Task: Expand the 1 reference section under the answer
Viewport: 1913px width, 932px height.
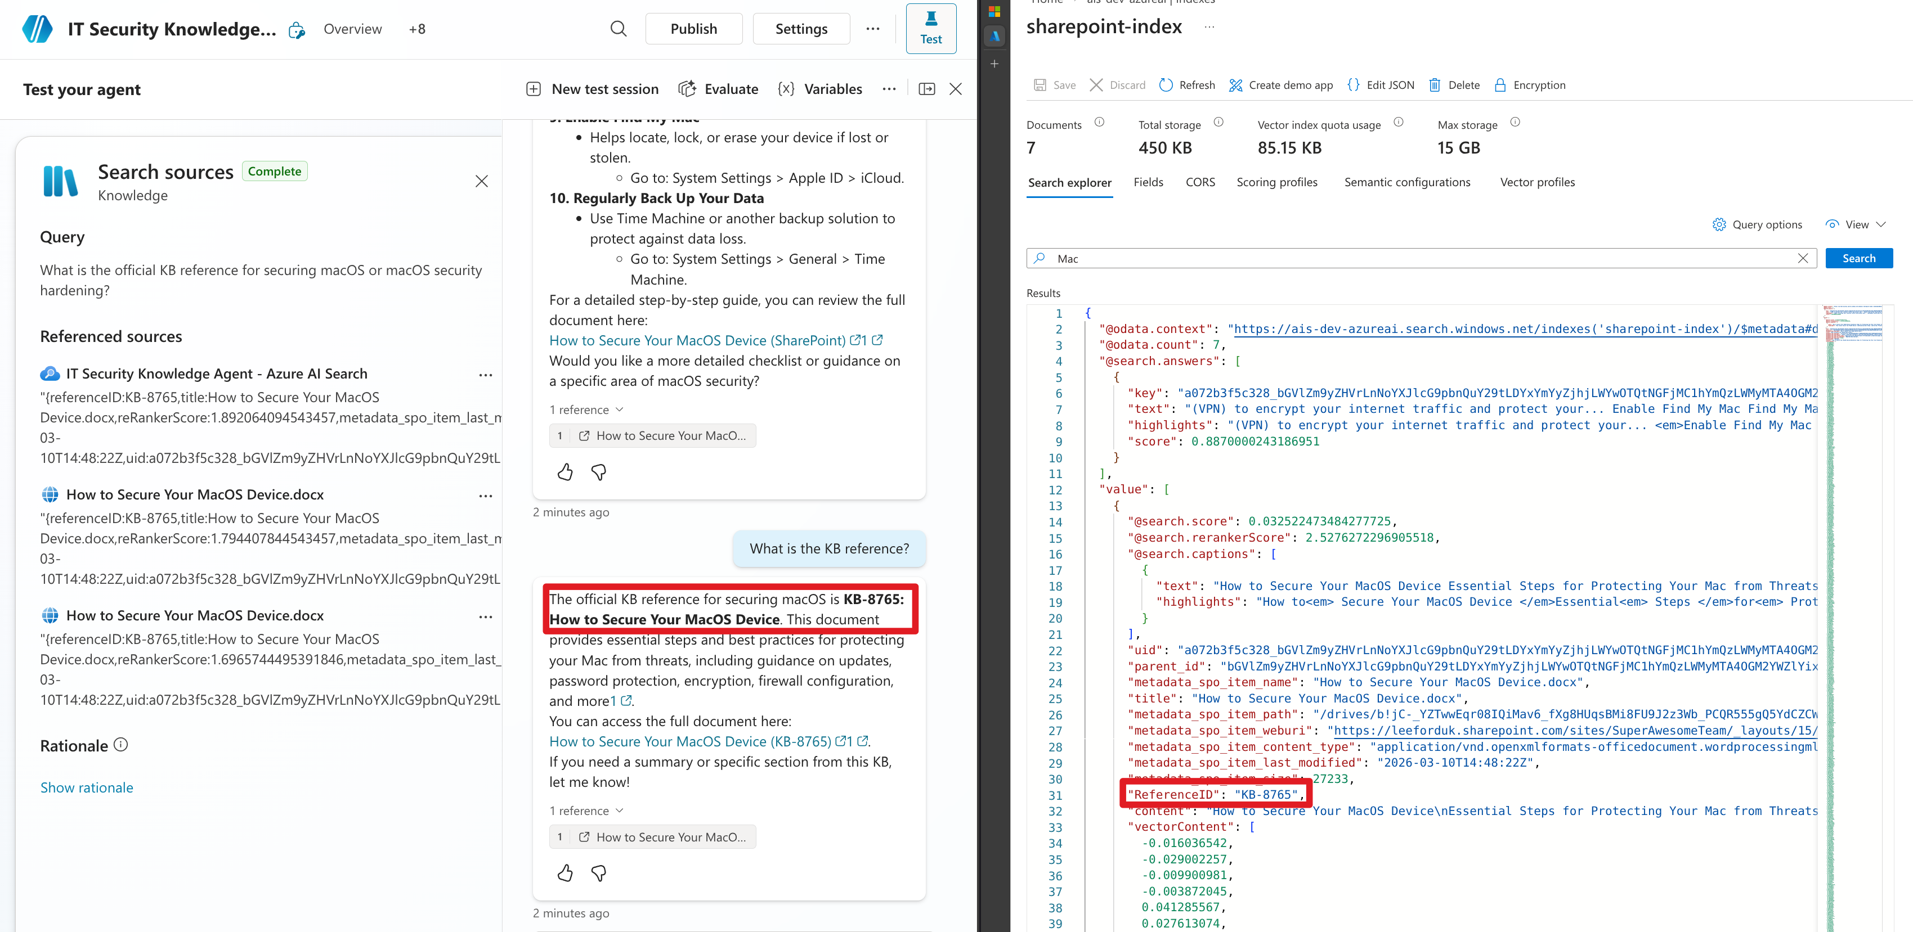Action: click(x=586, y=809)
